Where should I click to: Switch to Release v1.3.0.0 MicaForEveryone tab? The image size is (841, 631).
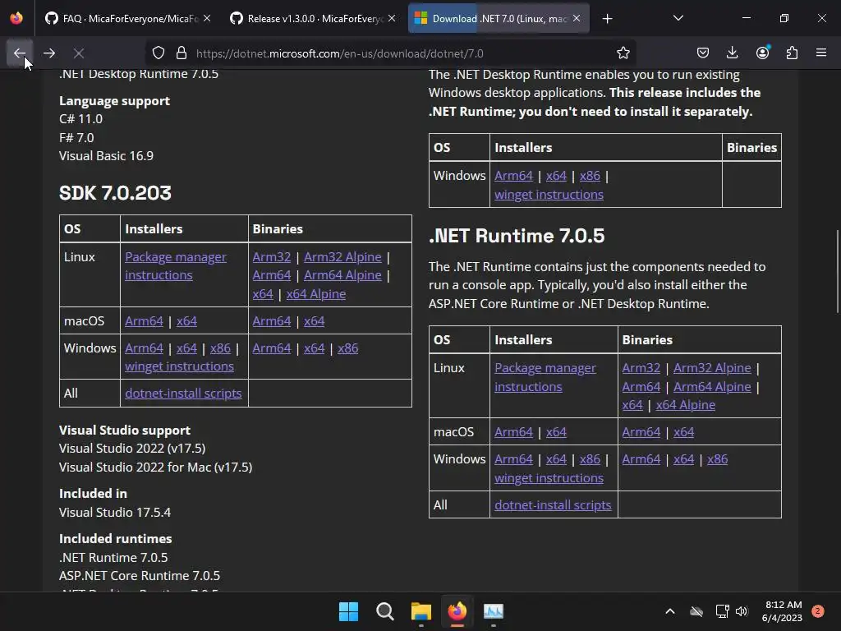coord(313,19)
